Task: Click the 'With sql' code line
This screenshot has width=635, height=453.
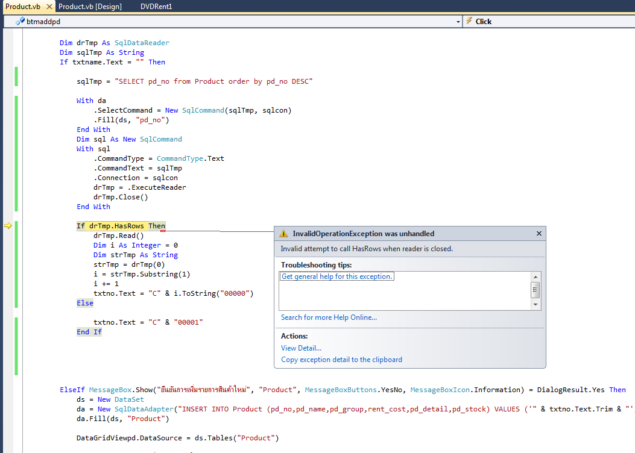Action: pos(93,149)
